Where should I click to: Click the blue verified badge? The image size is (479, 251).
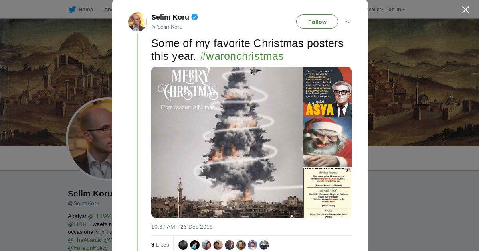(195, 17)
